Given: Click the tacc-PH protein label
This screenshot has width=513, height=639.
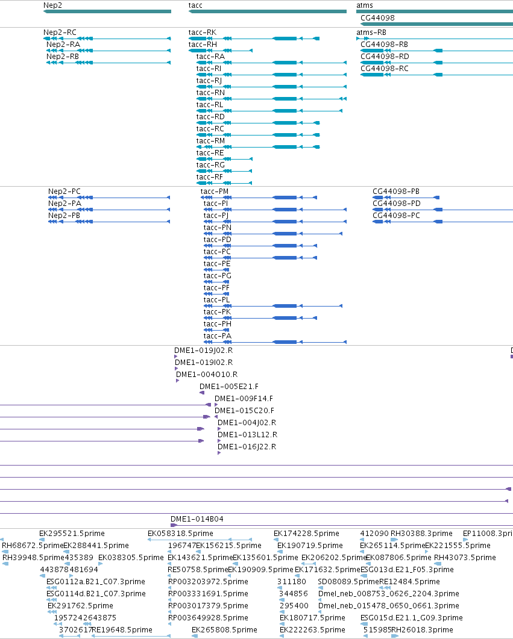Looking at the screenshot, I should (x=218, y=323).
